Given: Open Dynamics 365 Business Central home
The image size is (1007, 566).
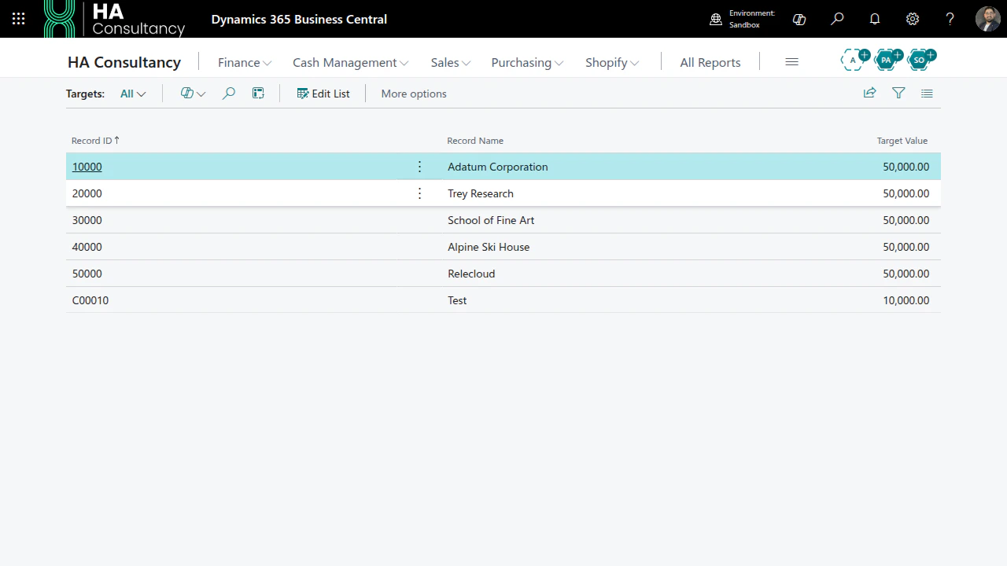Looking at the screenshot, I should 299,19.
